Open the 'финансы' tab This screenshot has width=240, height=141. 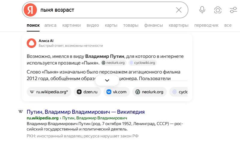(154, 25)
